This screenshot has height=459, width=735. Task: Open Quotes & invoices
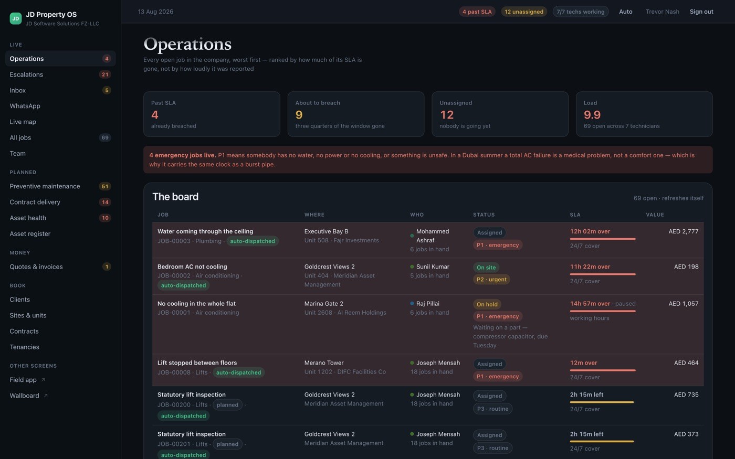click(60, 266)
